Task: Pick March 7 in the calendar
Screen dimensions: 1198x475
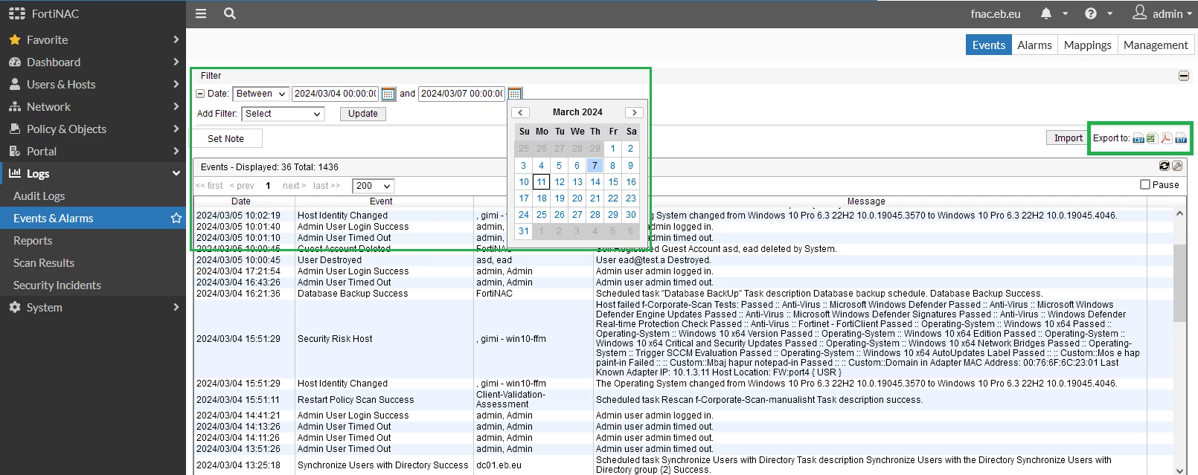Action: point(595,166)
